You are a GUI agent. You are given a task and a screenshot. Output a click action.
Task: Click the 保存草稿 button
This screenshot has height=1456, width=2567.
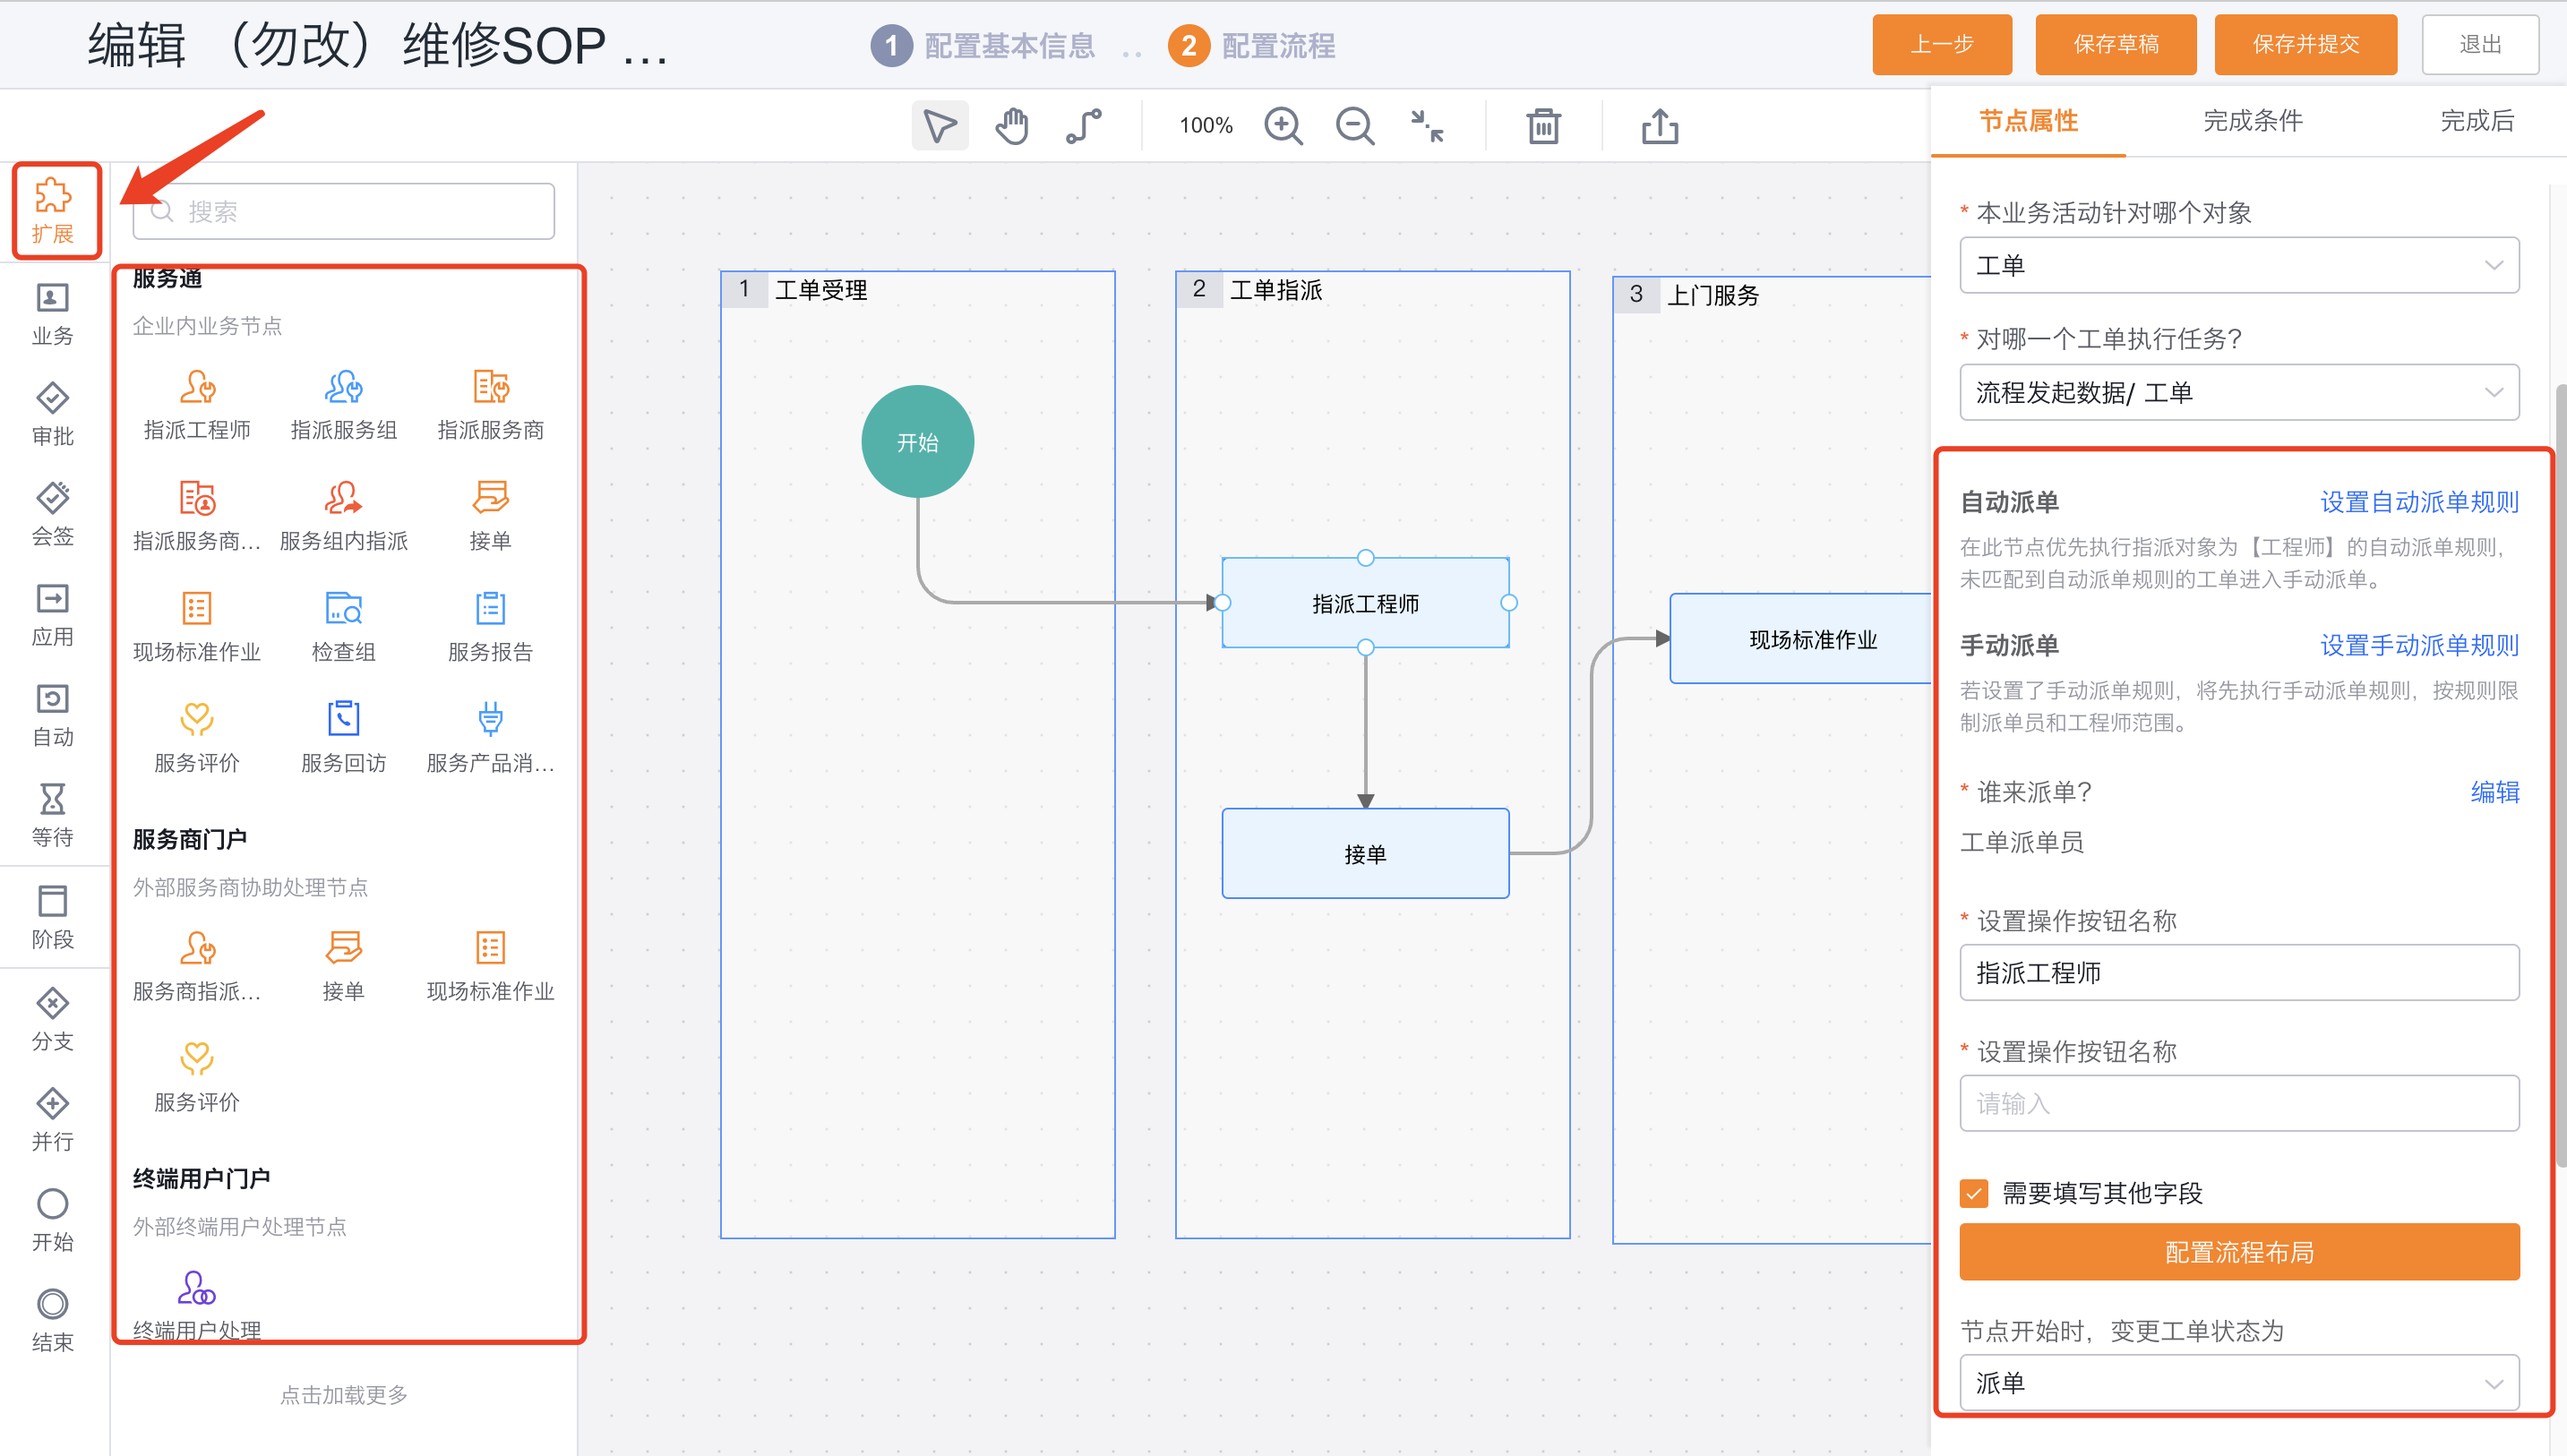click(x=2116, y=44)
